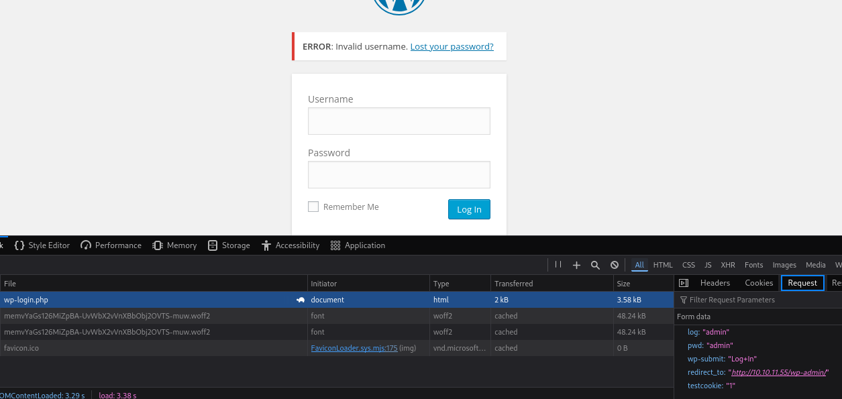Switch to the Memory tool
The height and width of the screenshot is (399, 842).
point(174,245)
